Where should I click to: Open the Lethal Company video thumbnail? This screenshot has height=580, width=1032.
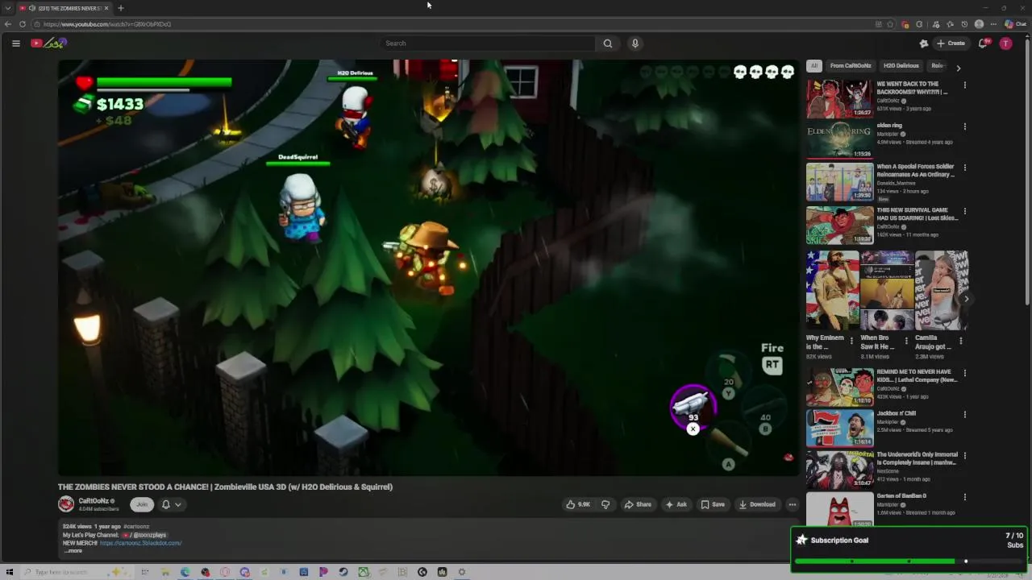pos(839,387)
